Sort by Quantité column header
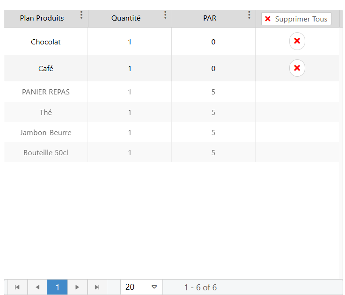 click(x=126, y=18)
